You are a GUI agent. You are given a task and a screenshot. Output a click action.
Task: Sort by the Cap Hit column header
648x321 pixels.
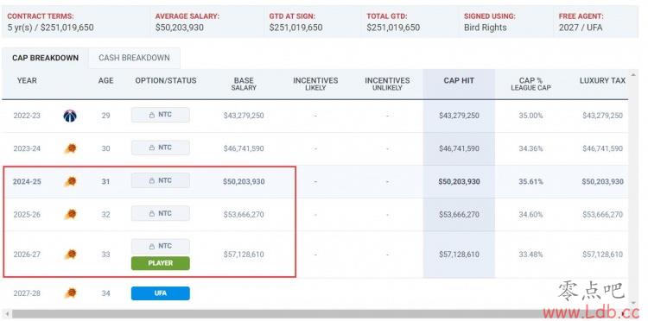459,81
